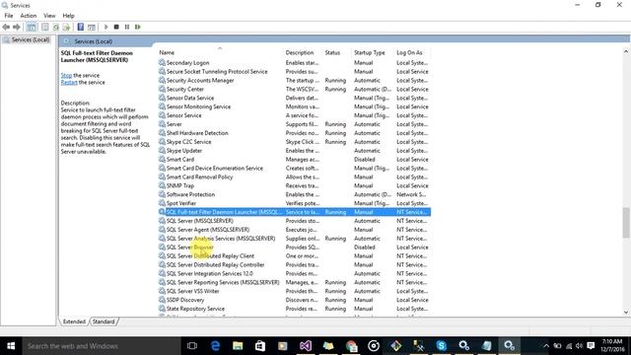The image size is (631, 355).
Task: Open the Properties toolbar icon
Action: (45, 27)
